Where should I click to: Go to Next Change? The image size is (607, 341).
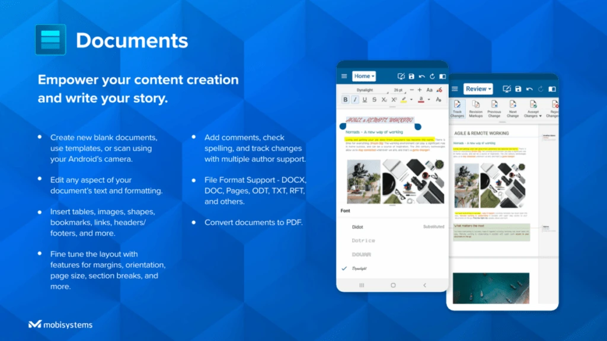pyautogui.click(x=513, y=109)
